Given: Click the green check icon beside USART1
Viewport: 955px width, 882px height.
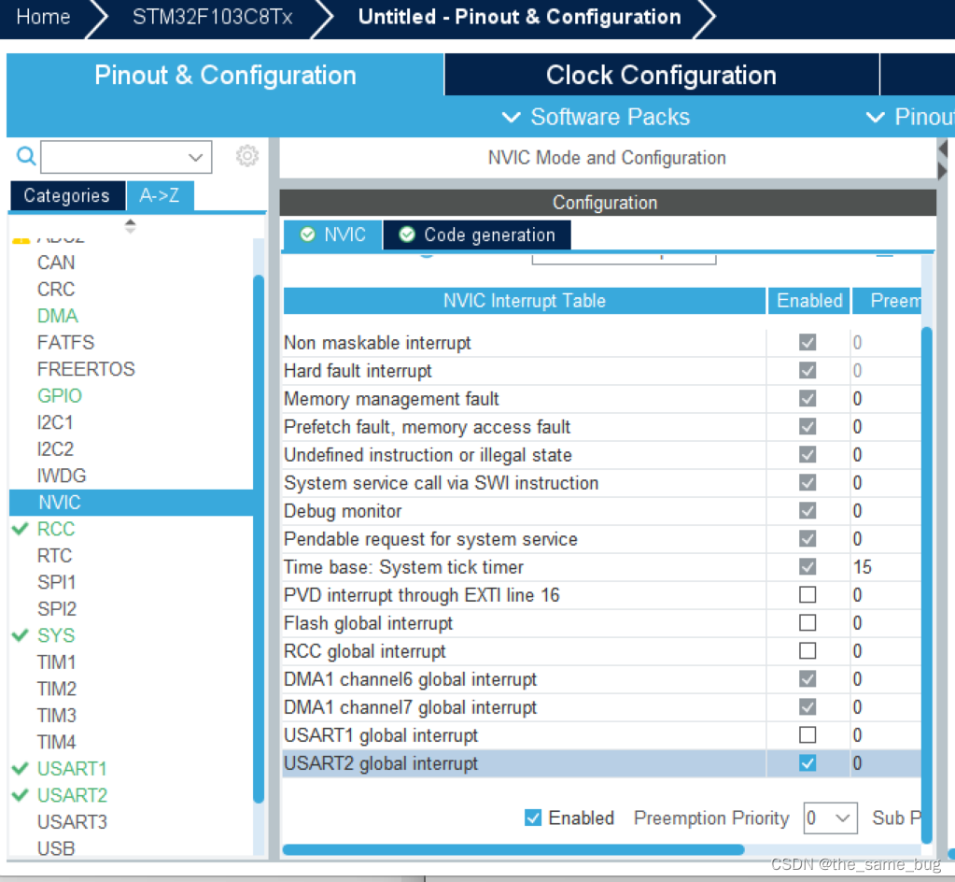Looking at the screenshot, I should click(x=21, y=768).
